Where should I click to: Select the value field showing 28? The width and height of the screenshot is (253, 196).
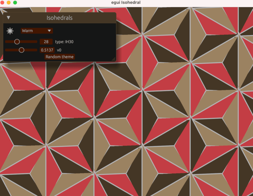coord(46,41)
